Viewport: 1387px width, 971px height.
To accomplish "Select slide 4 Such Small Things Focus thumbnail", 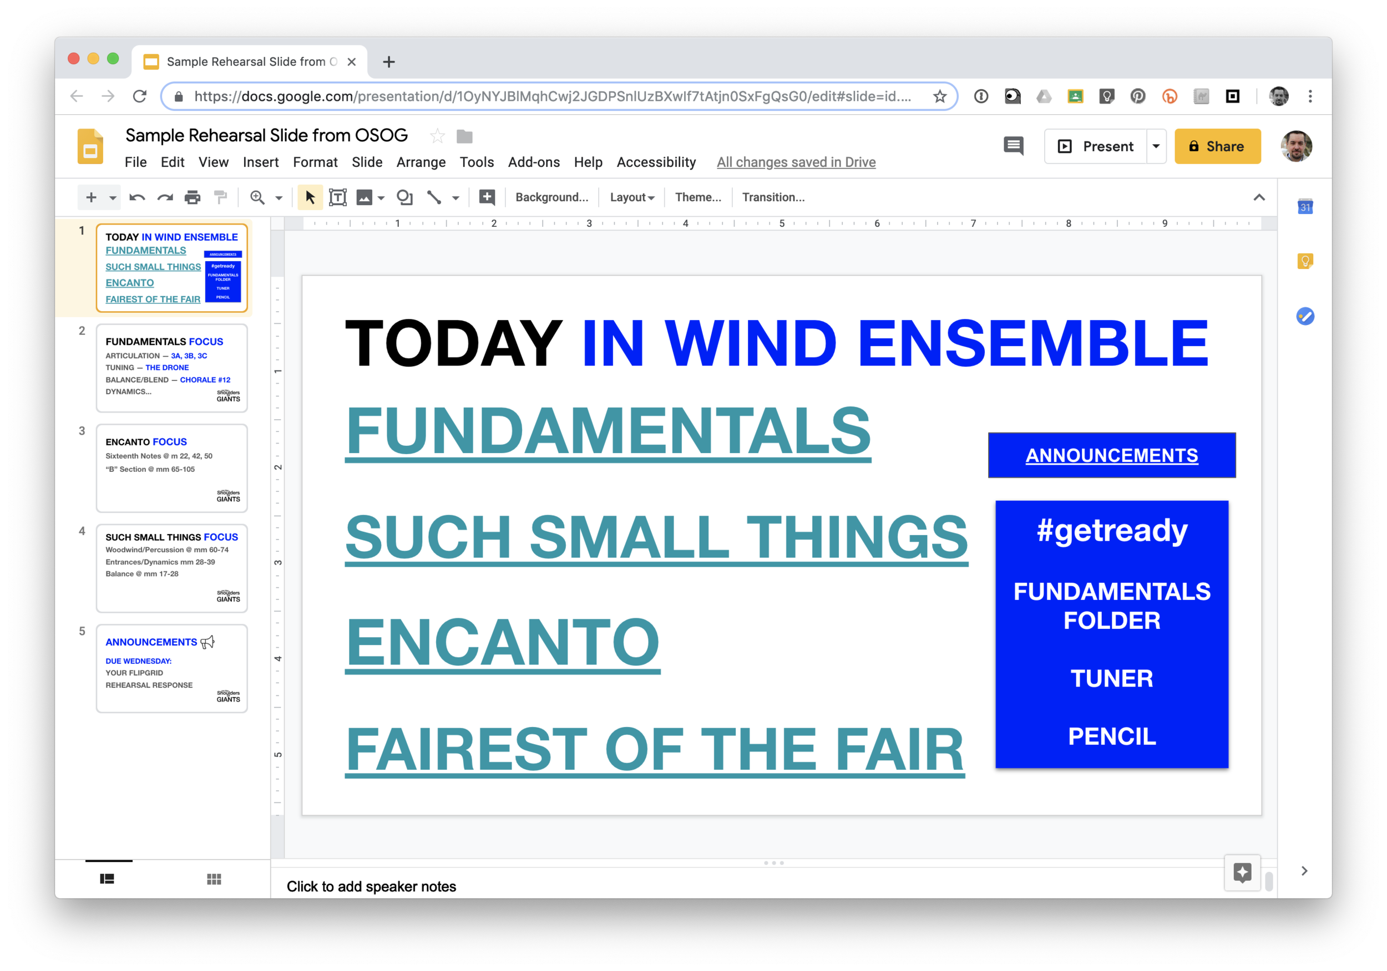I will click(171, 568).
